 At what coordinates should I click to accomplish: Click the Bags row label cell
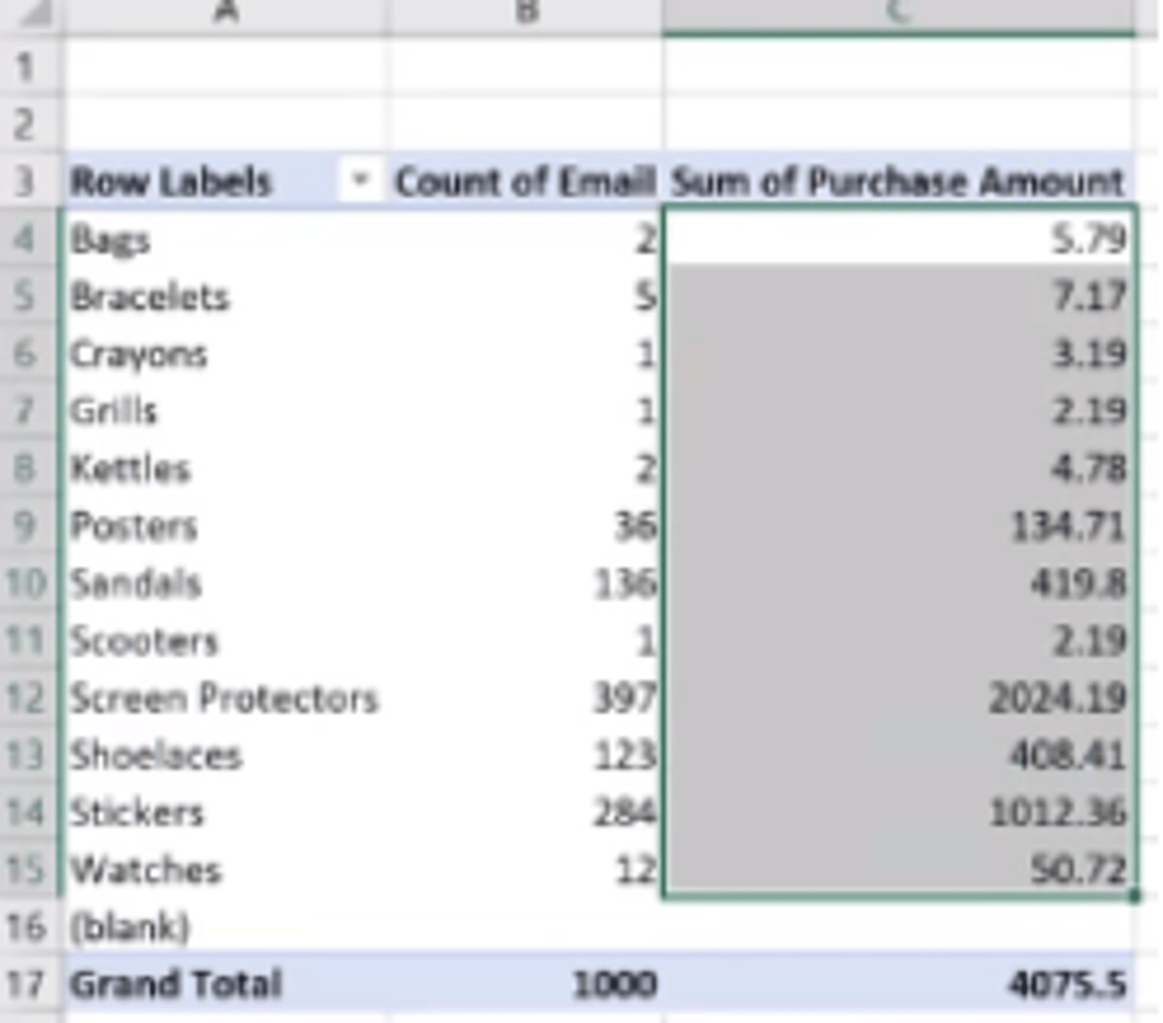coord(111,240)
